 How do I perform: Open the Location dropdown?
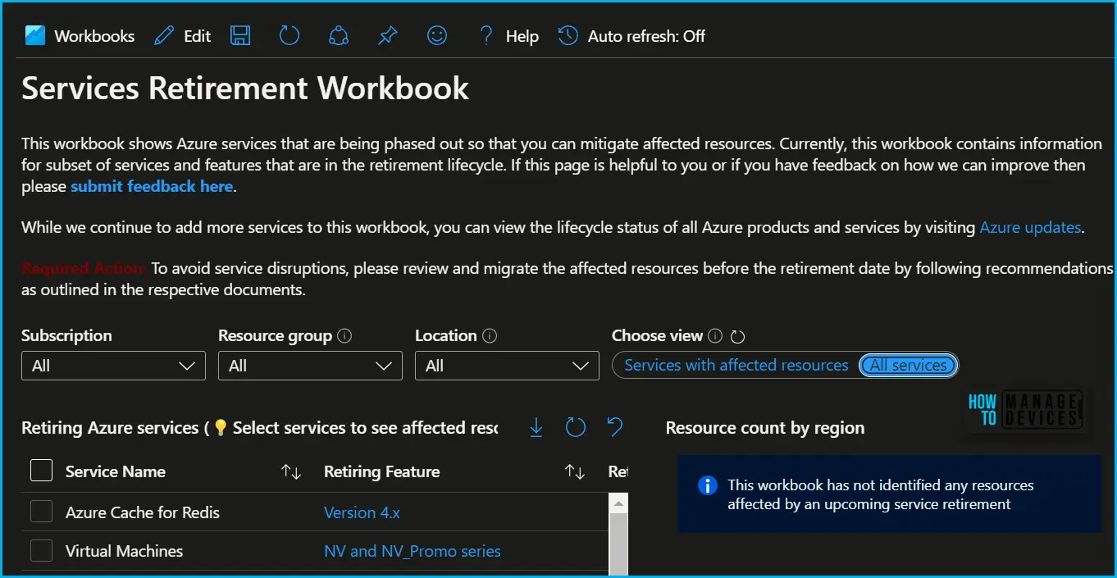(x=507, y=366)
